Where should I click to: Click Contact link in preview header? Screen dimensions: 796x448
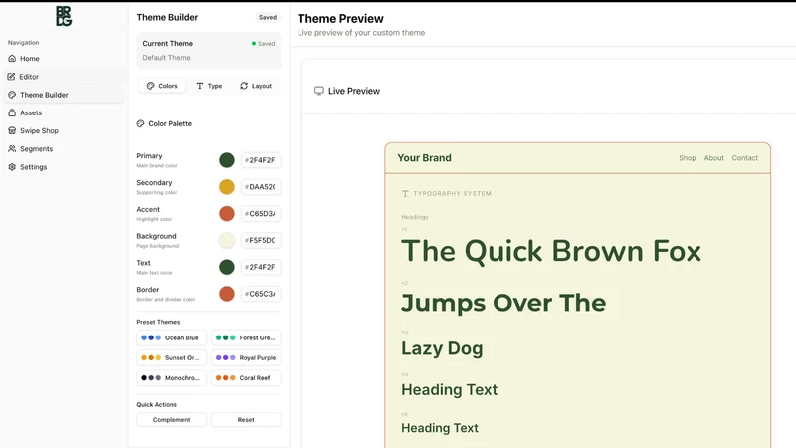744,158
